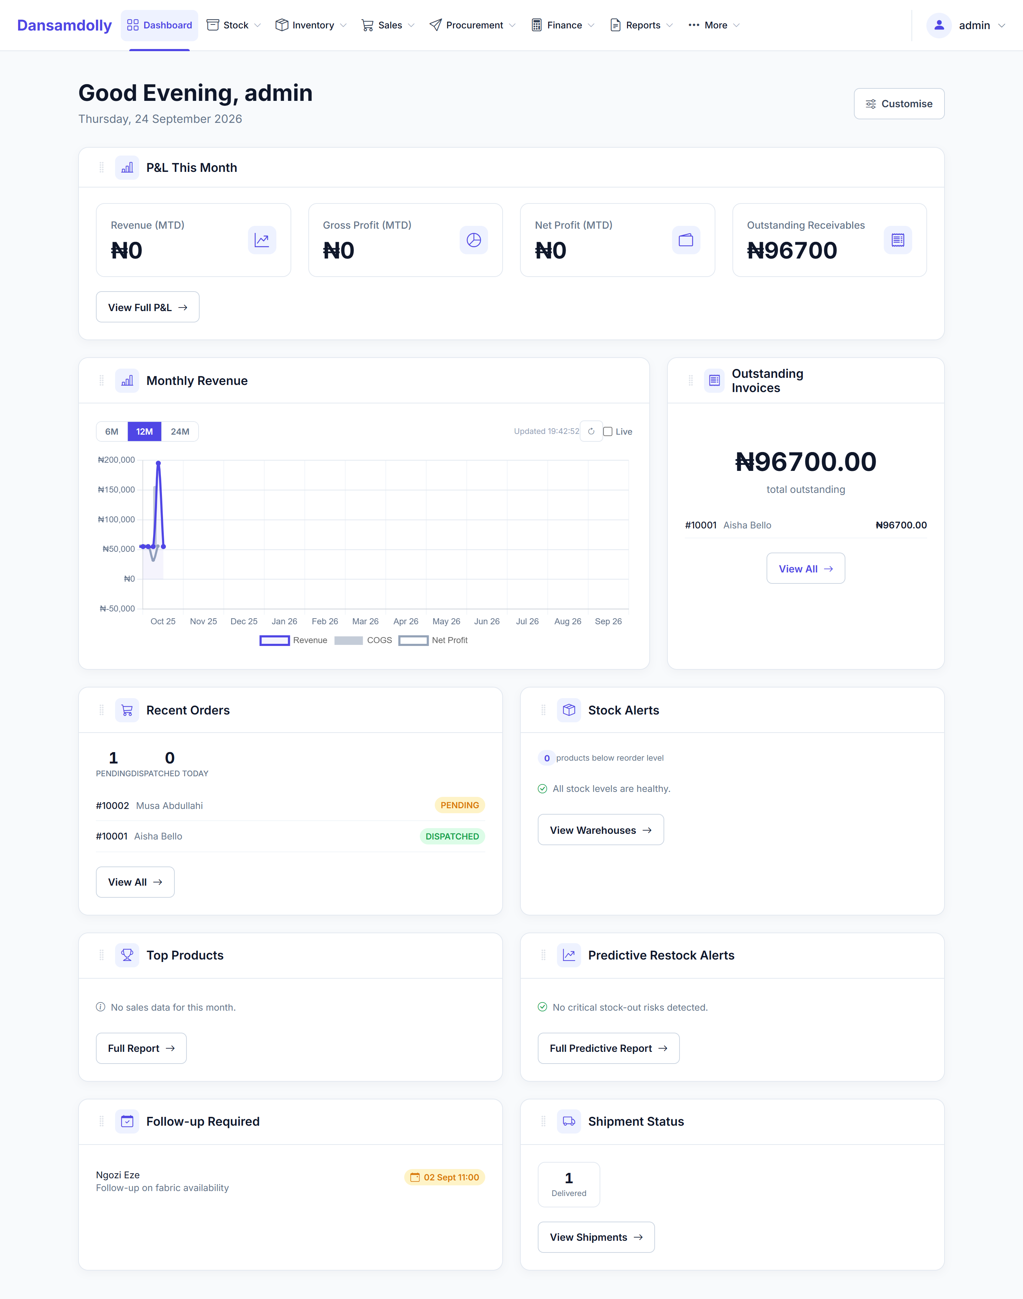
Task: Click the Recent Orders cart icon
Action: [127, 710]
